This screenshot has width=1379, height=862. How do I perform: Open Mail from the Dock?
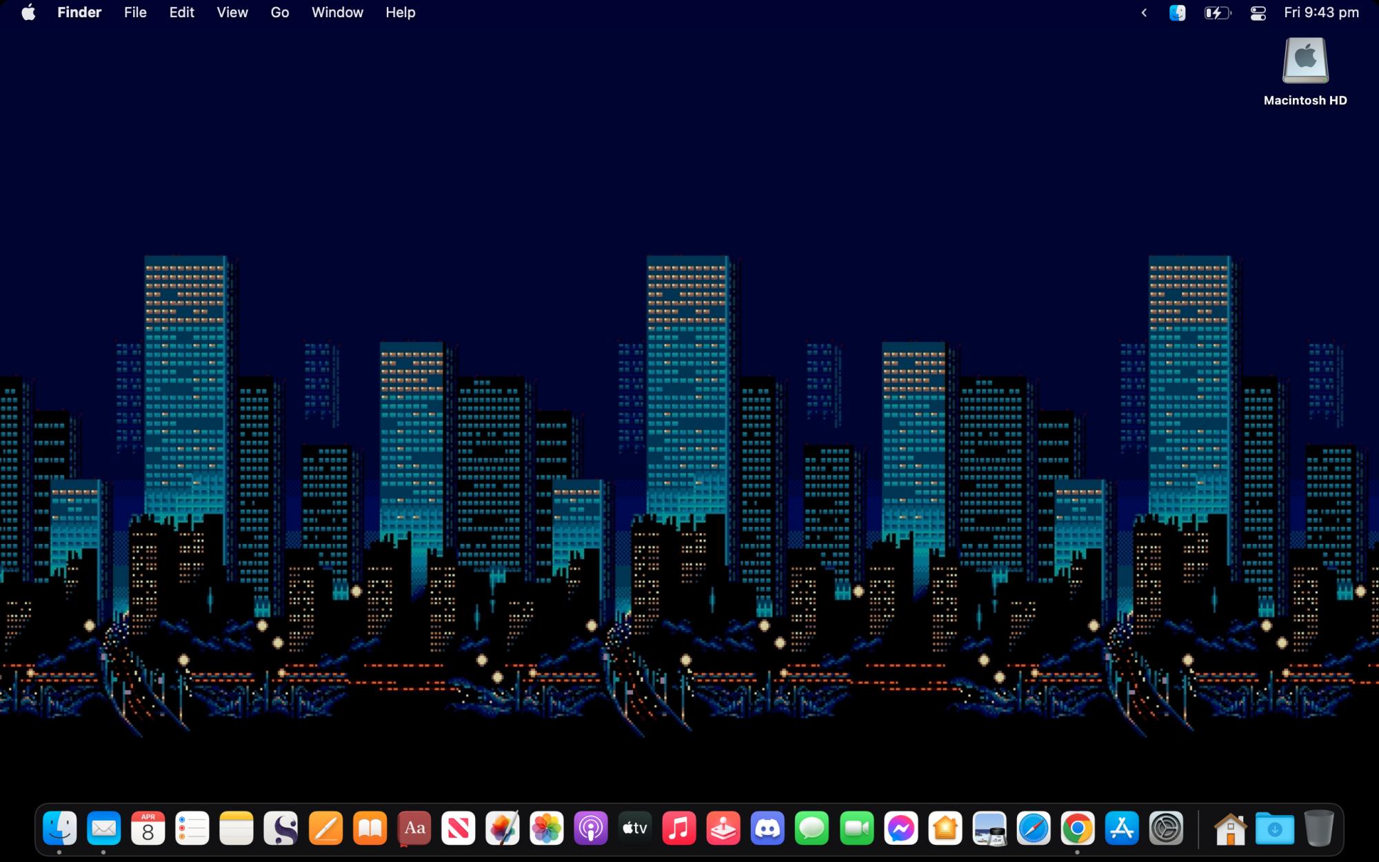click(103, 828)
